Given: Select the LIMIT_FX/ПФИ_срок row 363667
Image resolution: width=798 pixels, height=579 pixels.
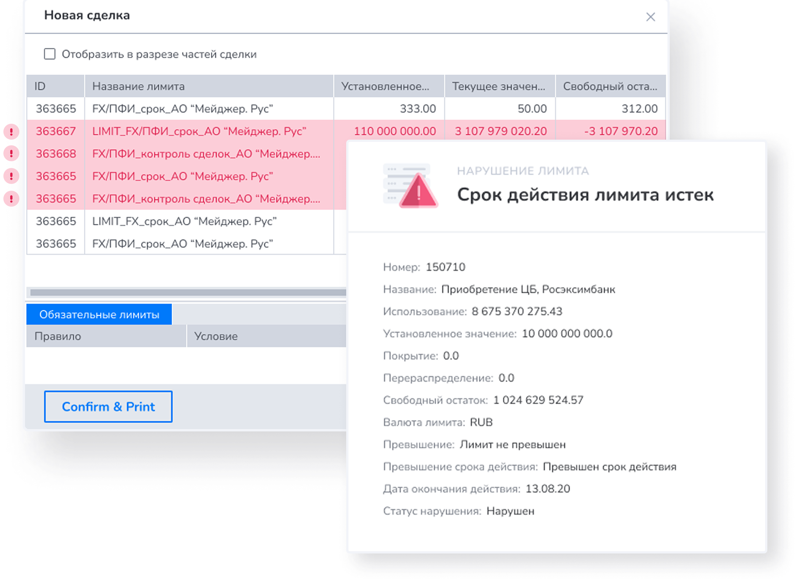Looking at the screenshot, I should pos(199,131).
